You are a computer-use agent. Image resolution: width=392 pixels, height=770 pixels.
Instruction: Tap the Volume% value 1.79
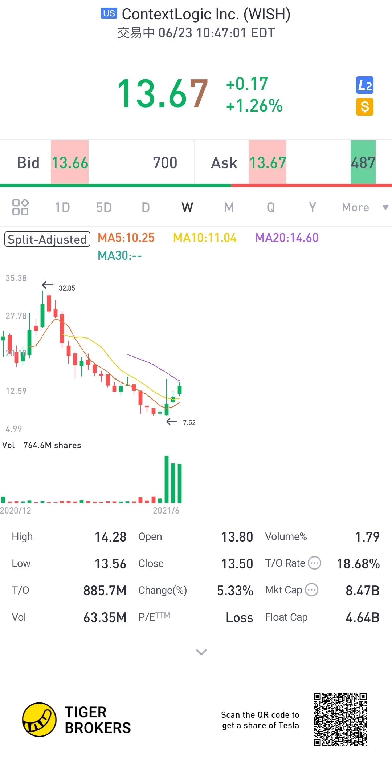367,536
